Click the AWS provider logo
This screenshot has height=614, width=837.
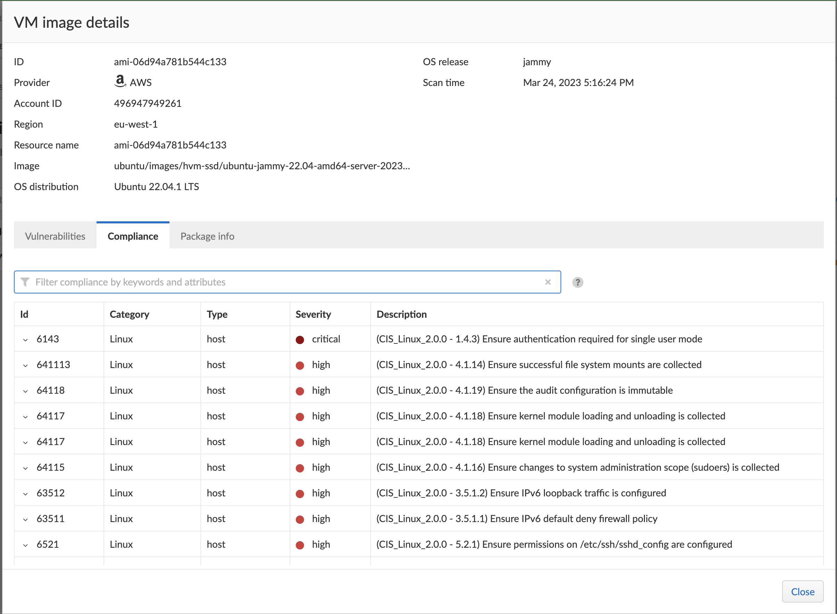coord(120,81)
